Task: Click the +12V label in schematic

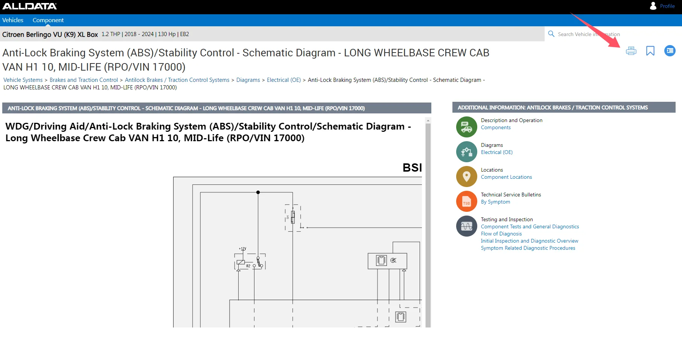Action: pyautogui.click(x=242, y=249)
